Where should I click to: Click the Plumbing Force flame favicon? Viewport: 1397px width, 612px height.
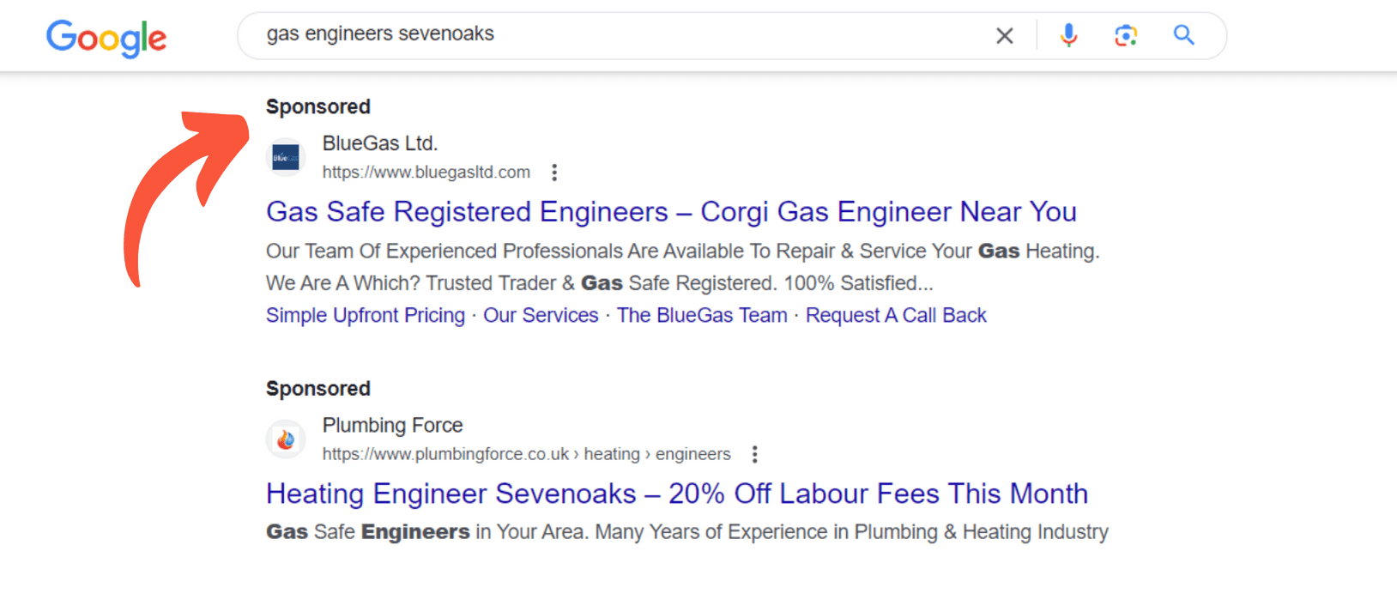[x=286, y=439]
